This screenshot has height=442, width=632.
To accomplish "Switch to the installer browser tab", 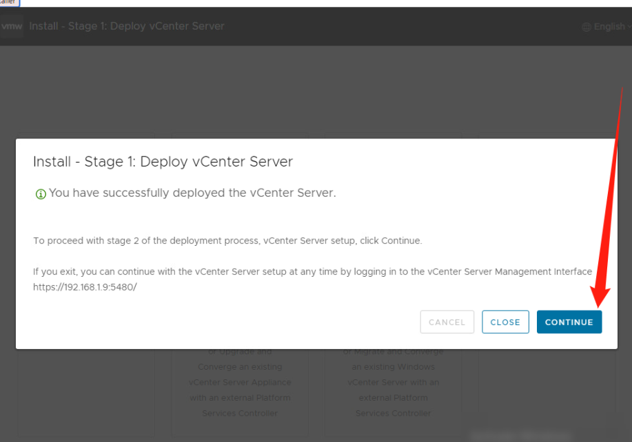I will pyautogui.click(x=10, y=4).
